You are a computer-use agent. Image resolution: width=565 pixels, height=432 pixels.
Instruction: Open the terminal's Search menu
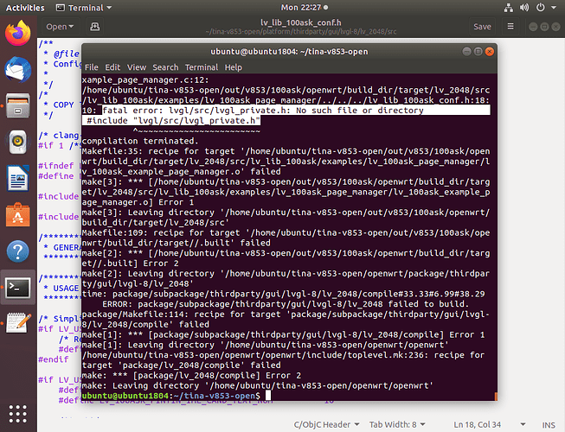[x=165, y=67]
